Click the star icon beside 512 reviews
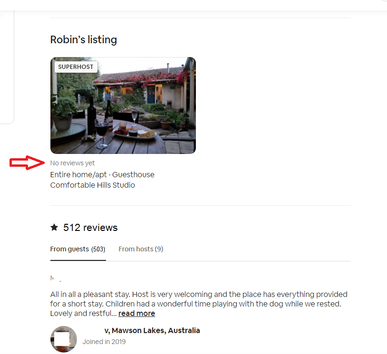The width and height of the screenshot is (387, 354). tap(54, 227)
